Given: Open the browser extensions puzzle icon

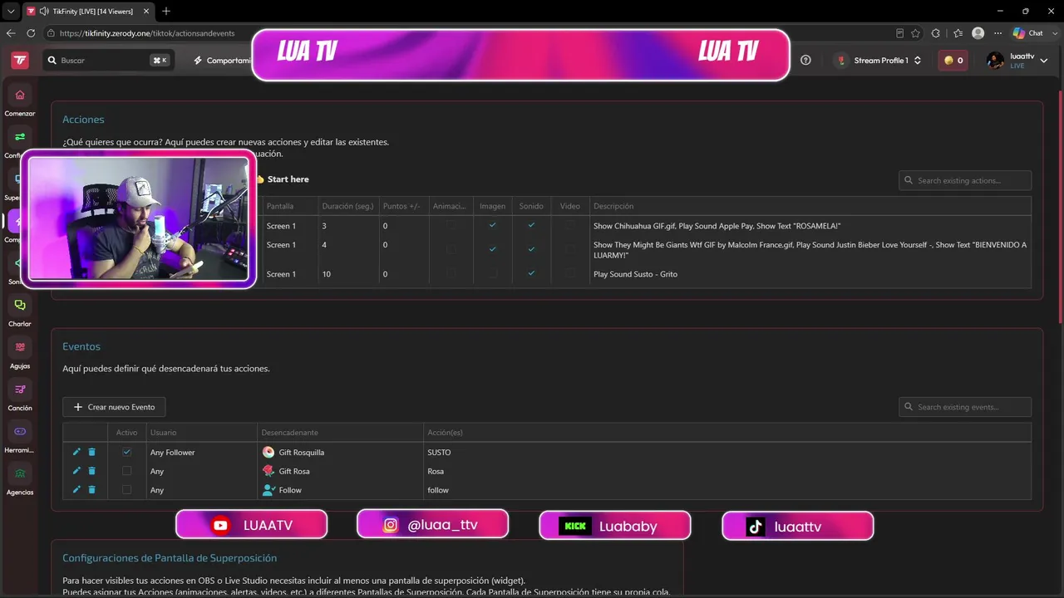Looking at the screenshot, I should point(936,33).
